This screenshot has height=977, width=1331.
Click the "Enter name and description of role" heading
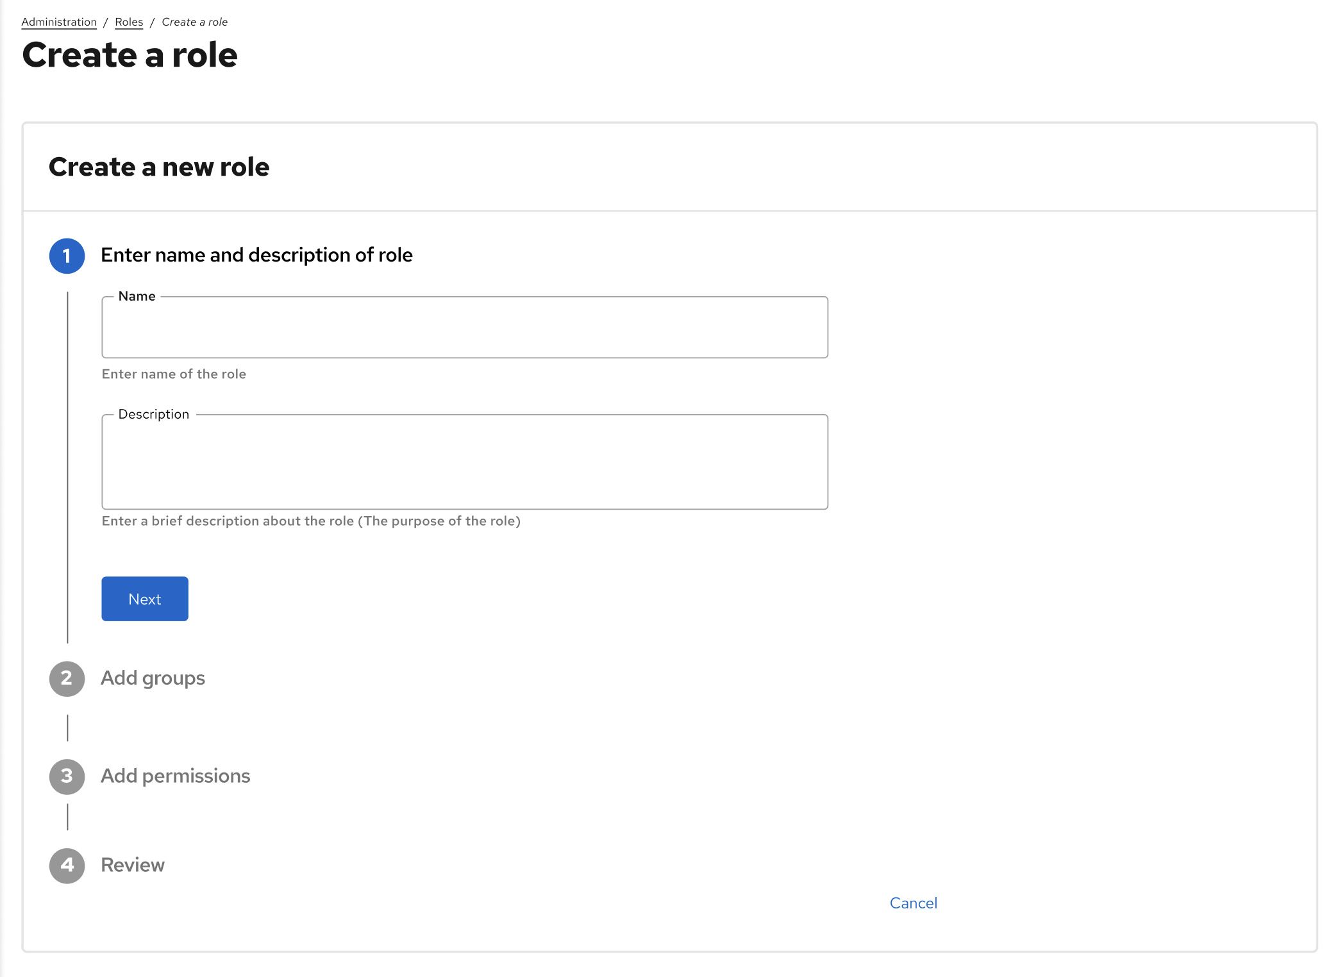pyautogui.click(x=256, y=255)
